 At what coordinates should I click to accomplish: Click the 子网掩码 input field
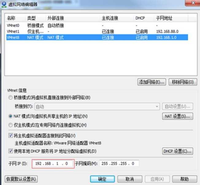point(119,164)
